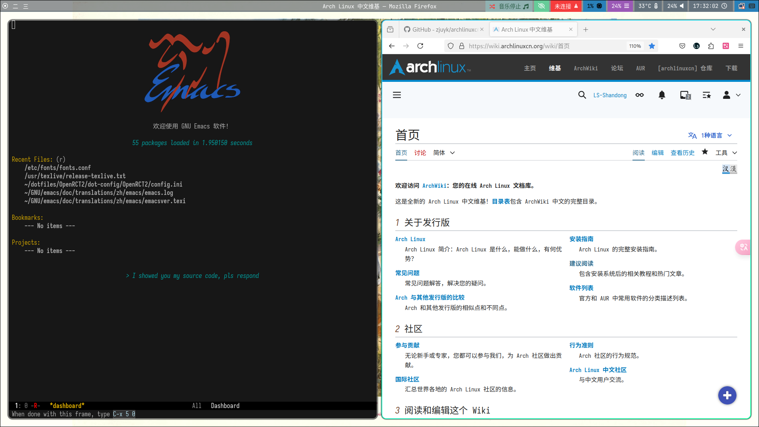
Task: Open the 行为准则 link
Action: 581,345
